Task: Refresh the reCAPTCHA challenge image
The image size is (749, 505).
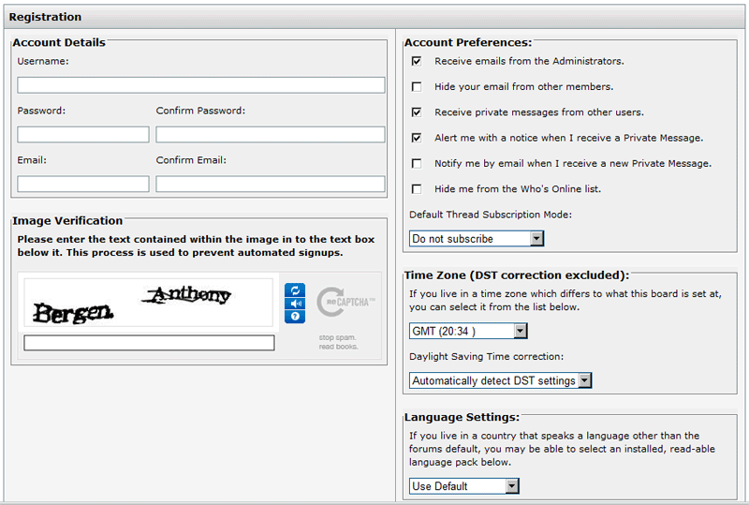Action: point(295,290)
